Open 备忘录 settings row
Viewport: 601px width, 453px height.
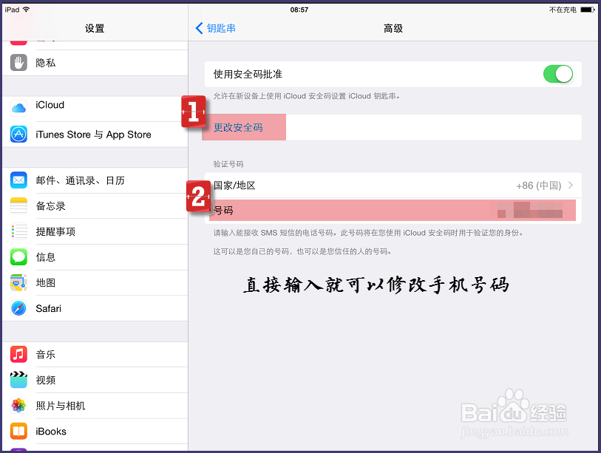click(x=95, y=205)
